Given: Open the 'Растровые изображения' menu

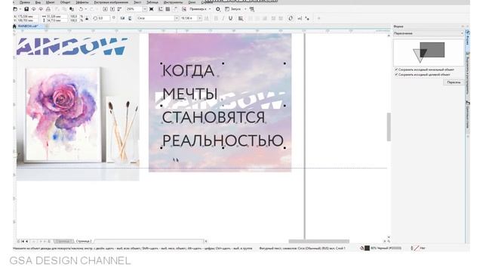Looking at the screenshot, I should pyautogui.click(x=111, y=2).
